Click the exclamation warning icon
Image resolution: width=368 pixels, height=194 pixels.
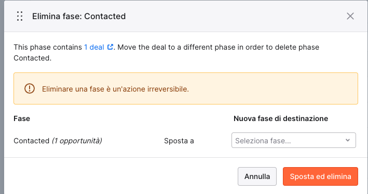point(30,88)
